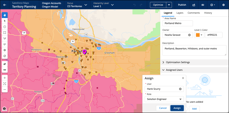The image size is (229, 113).
Task: Click the User field Hank Scurry
Action: point(164,89)
